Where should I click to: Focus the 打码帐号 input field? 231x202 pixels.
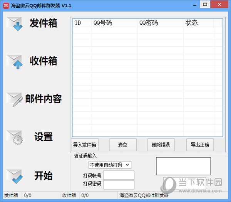[x=119, y=175]
